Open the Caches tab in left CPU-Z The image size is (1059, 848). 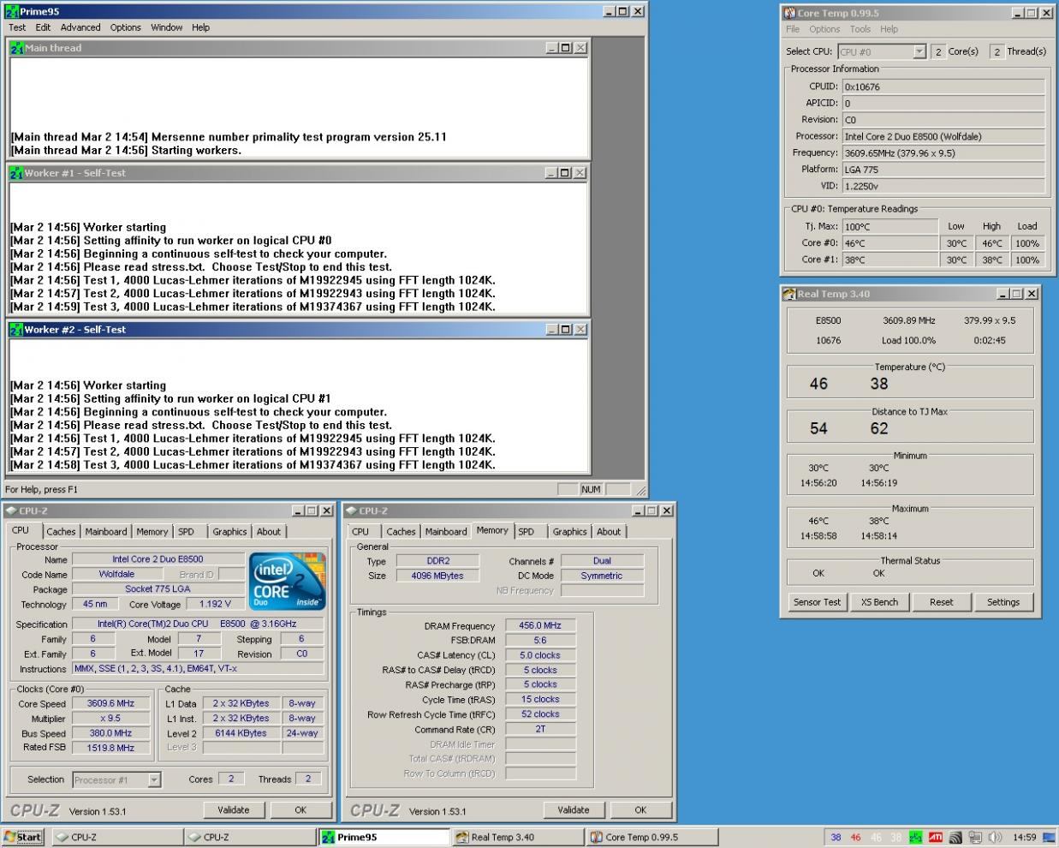tap(61, 532)
